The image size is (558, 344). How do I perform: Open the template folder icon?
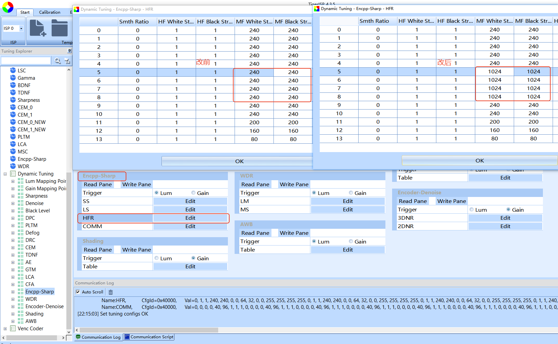60,28
